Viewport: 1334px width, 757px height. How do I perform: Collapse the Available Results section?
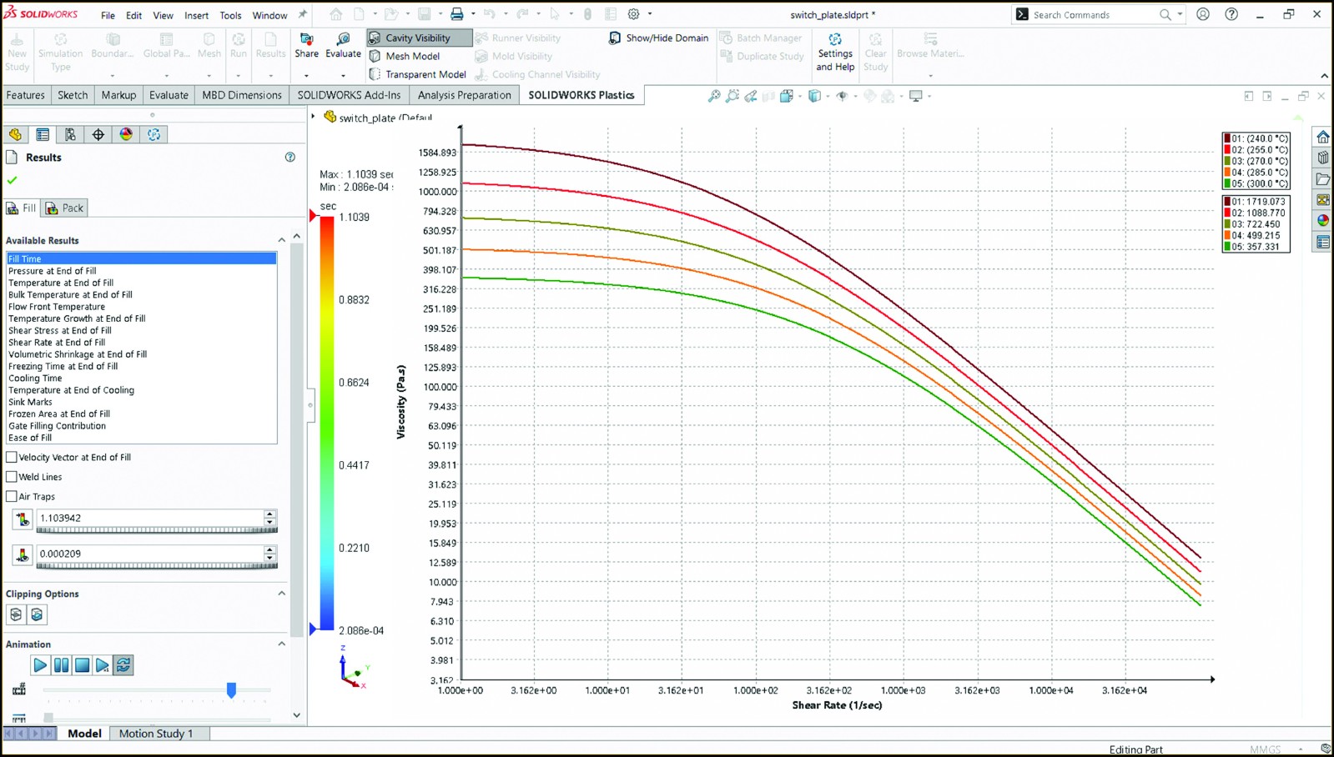point(281,240)
